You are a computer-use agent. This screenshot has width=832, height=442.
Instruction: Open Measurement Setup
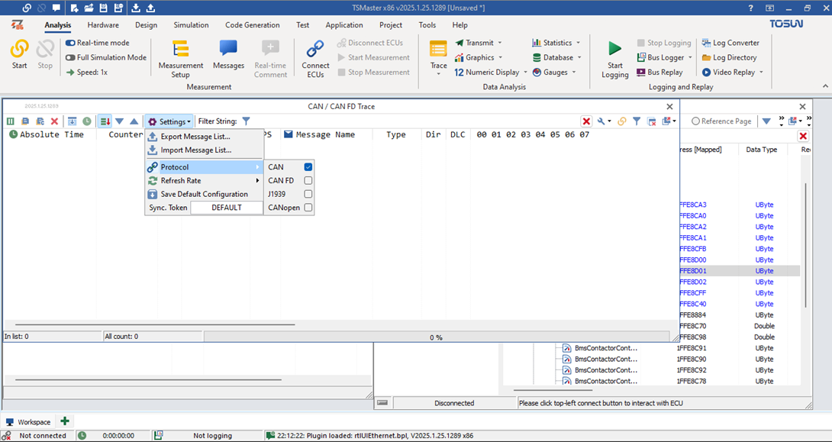tap(180, 59)
